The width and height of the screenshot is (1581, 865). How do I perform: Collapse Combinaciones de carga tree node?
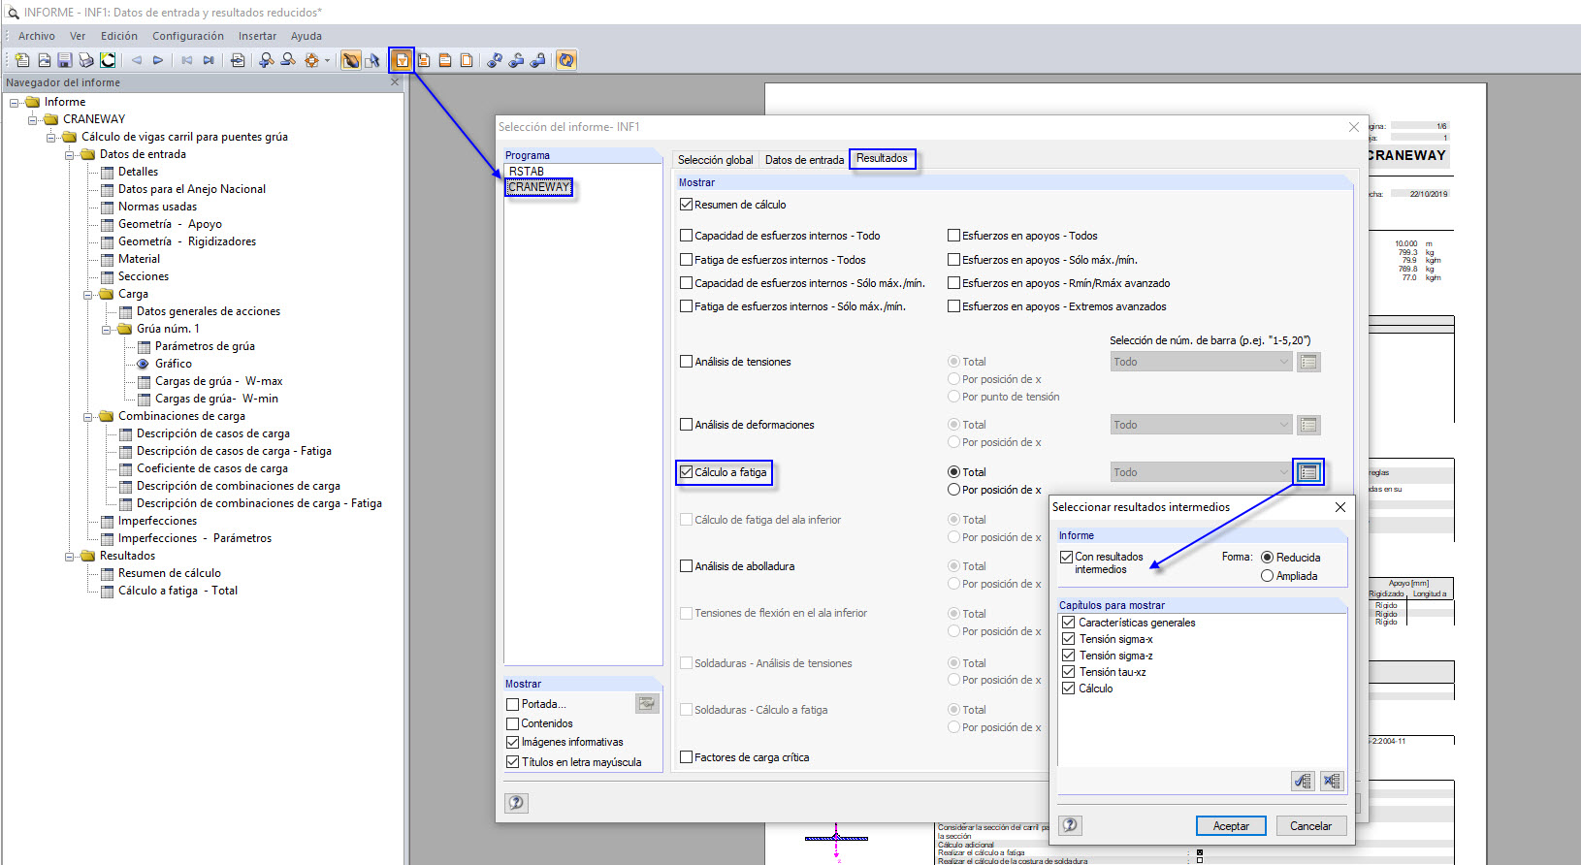88,416
